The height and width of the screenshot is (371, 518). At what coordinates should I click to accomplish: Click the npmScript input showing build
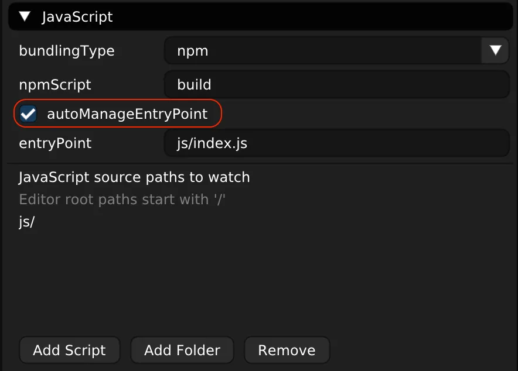(336, 84)
